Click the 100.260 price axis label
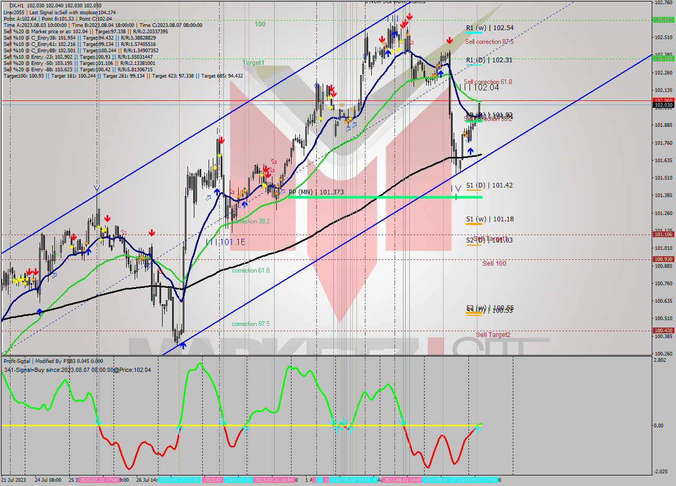The image size is (676, 486). coord(663,353)
